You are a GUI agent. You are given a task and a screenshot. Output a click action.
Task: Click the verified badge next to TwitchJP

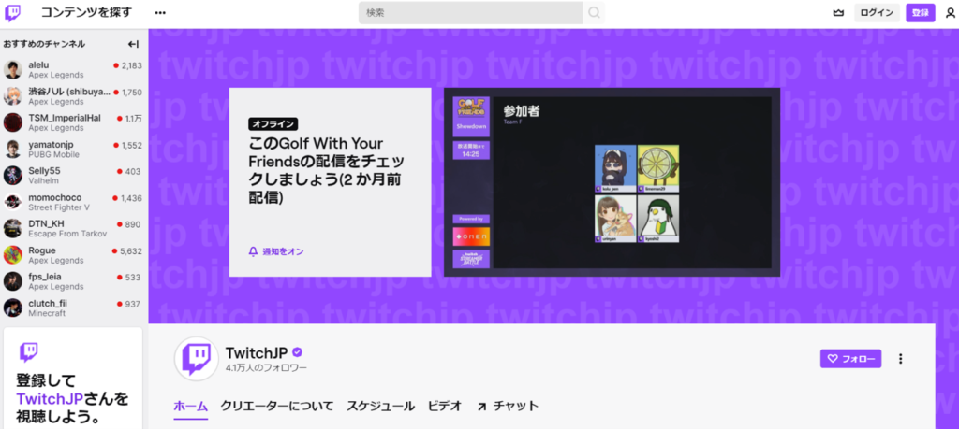click(x=297, y=352)
